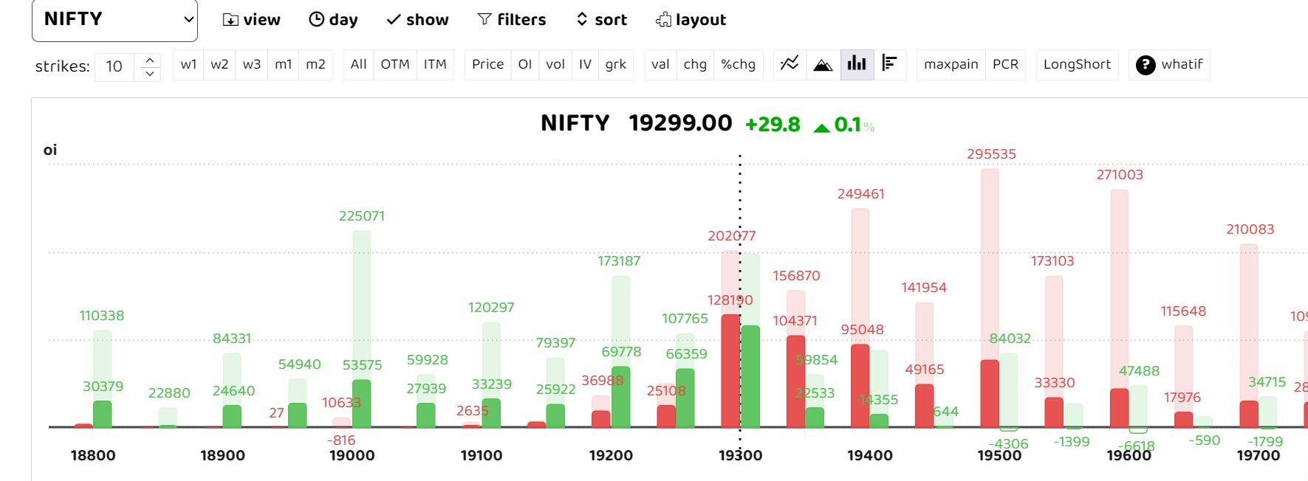
Task: Click the 18800 strike axis label
Action: (93, 456)
